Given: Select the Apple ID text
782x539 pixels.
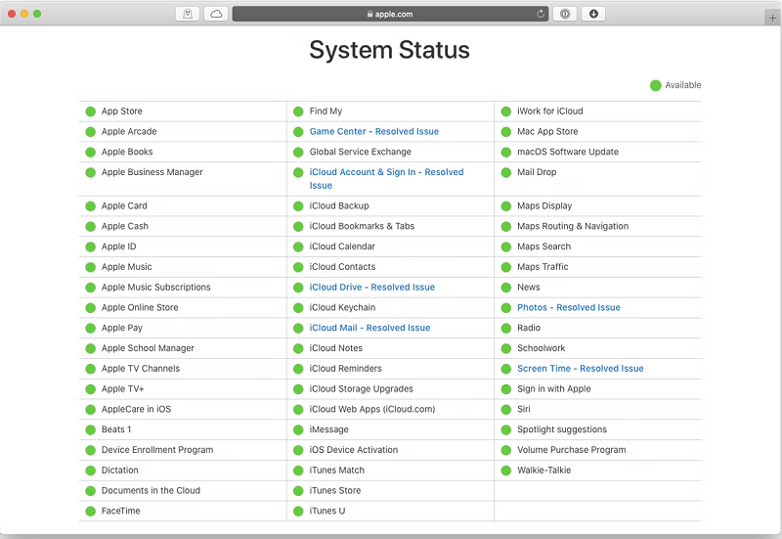Looking at the screenshot, I should click(x=118, y=247).
